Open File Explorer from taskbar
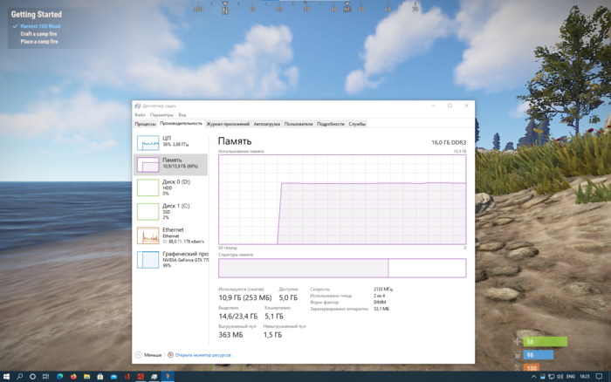611x382 pixels. tap(87, 377)
